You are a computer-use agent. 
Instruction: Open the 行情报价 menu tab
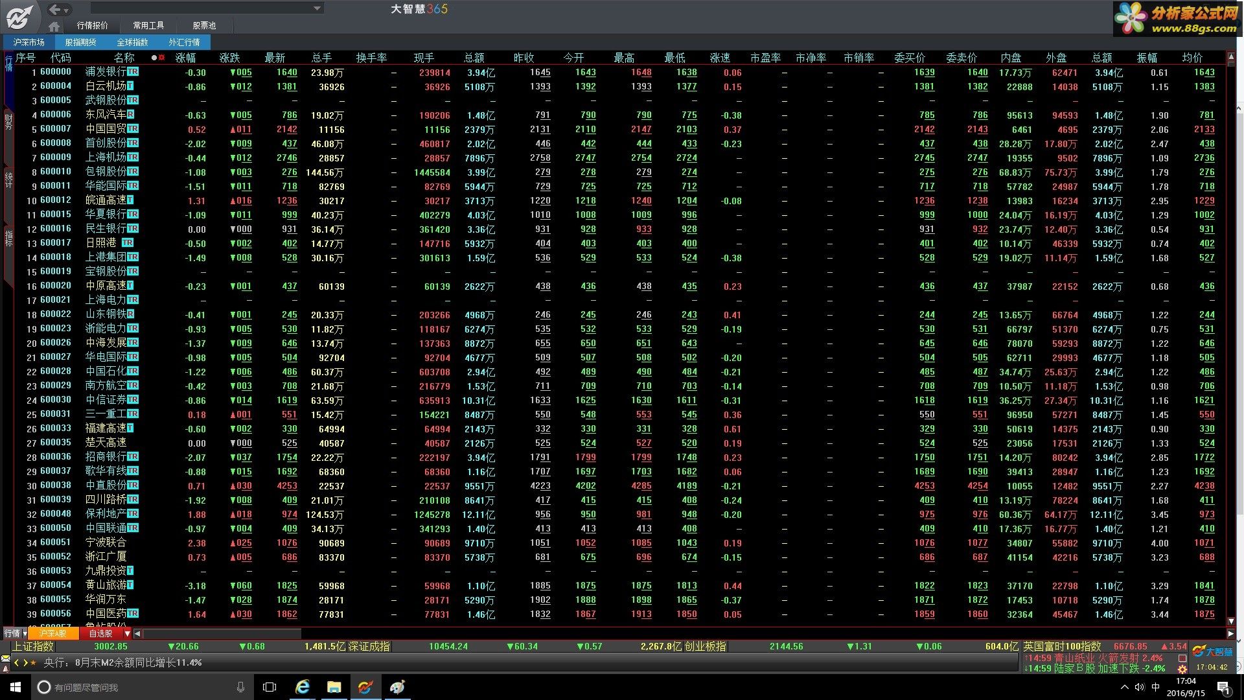tap(92, 25)
